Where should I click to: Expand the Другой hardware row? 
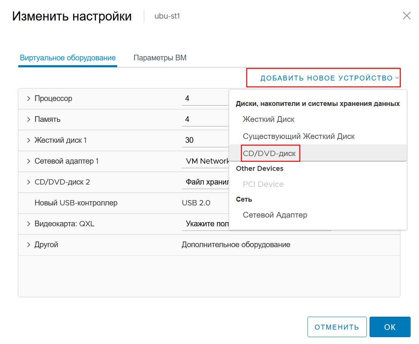pyautogui.click(x=29, y=245)
